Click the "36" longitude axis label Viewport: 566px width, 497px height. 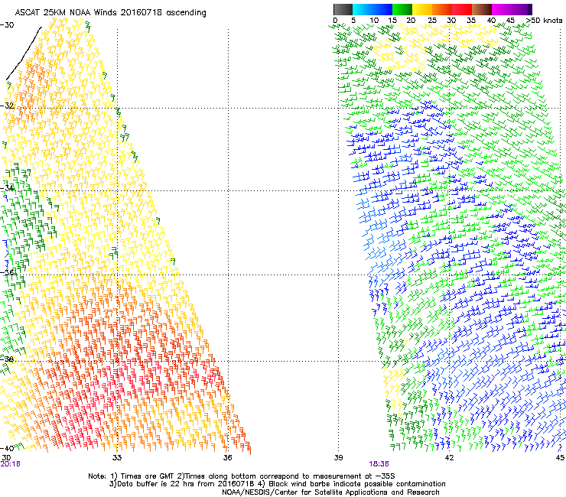pyautogui.click(x=227, y=457)
